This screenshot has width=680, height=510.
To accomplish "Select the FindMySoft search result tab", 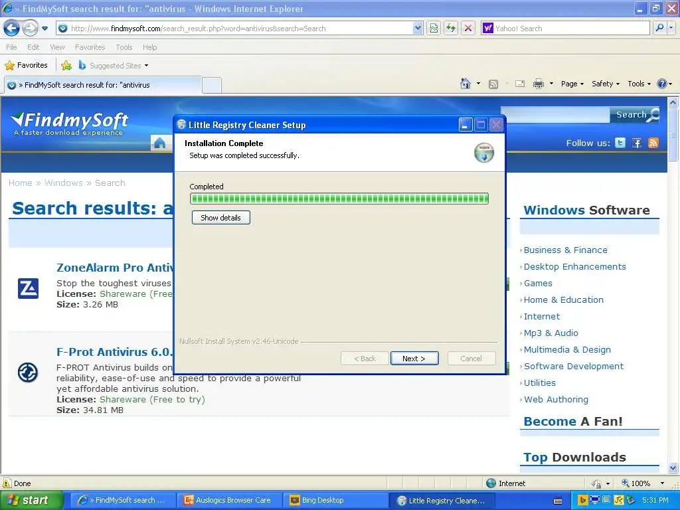I will [103, 85].
